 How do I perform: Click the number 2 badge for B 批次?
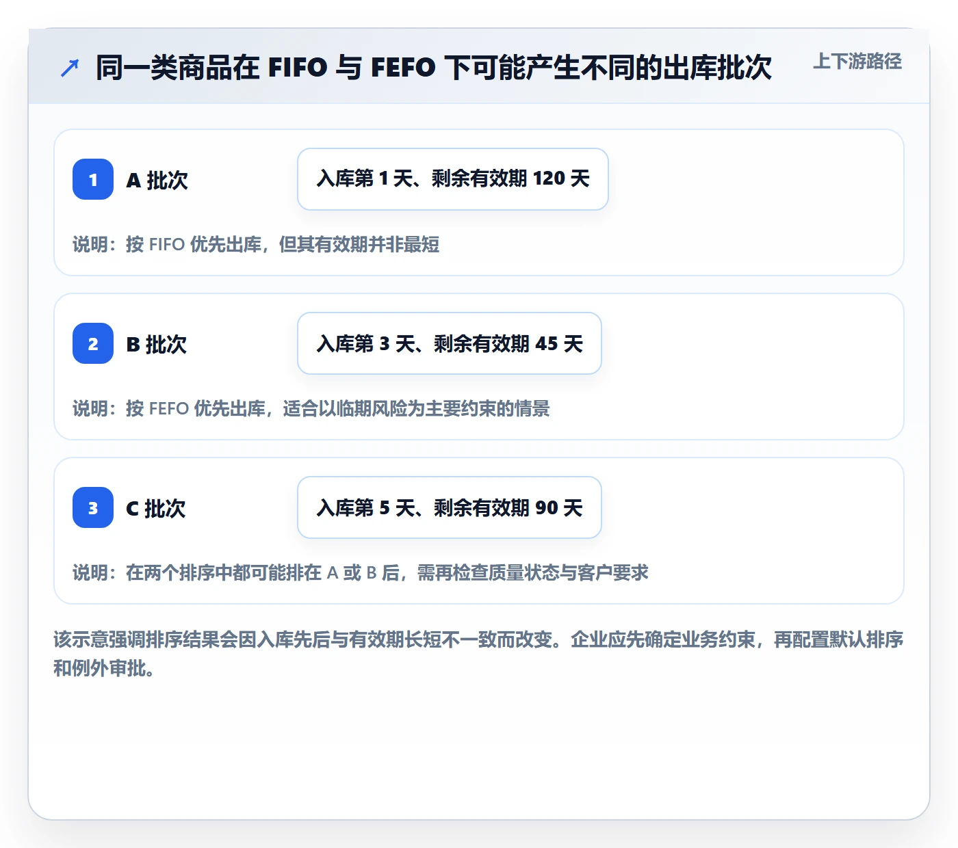[x=93, y=343]
